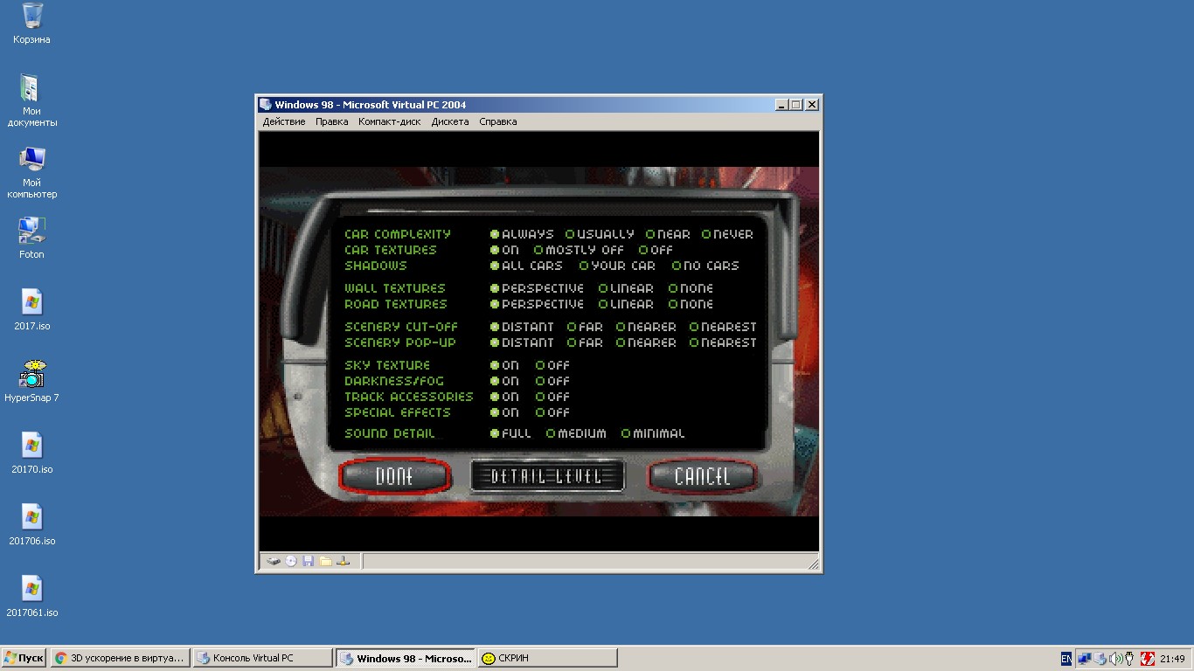Click the Virtual PC window title icon
Image resolution: width=1194 pixels, height=671 pixels.
pos(266,104)
